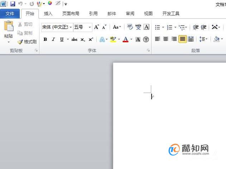Click the Numbering list icon

pyautogui.click(x=170, y=27)
